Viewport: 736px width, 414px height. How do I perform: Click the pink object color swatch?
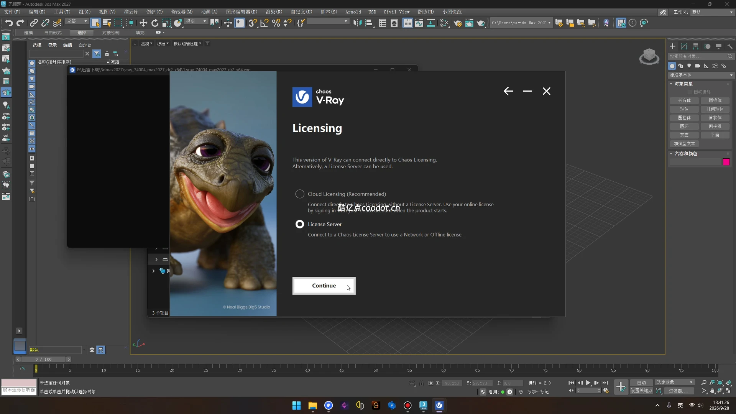pos(726,162)
